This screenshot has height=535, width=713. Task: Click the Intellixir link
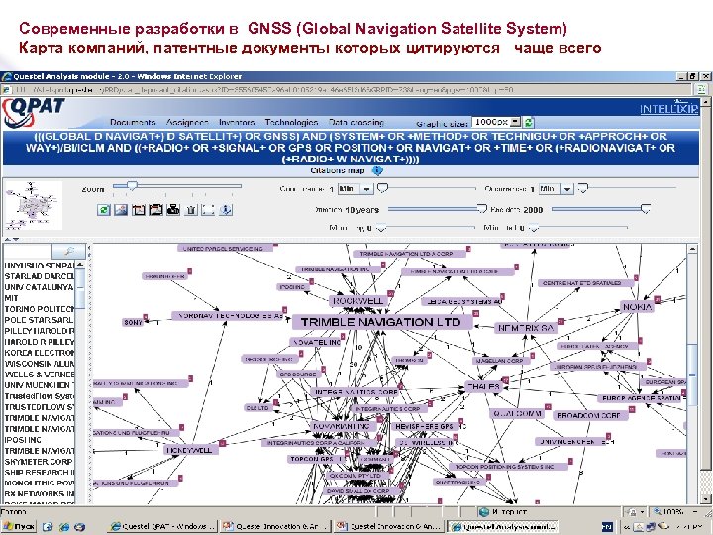click(x=668, y=109)
